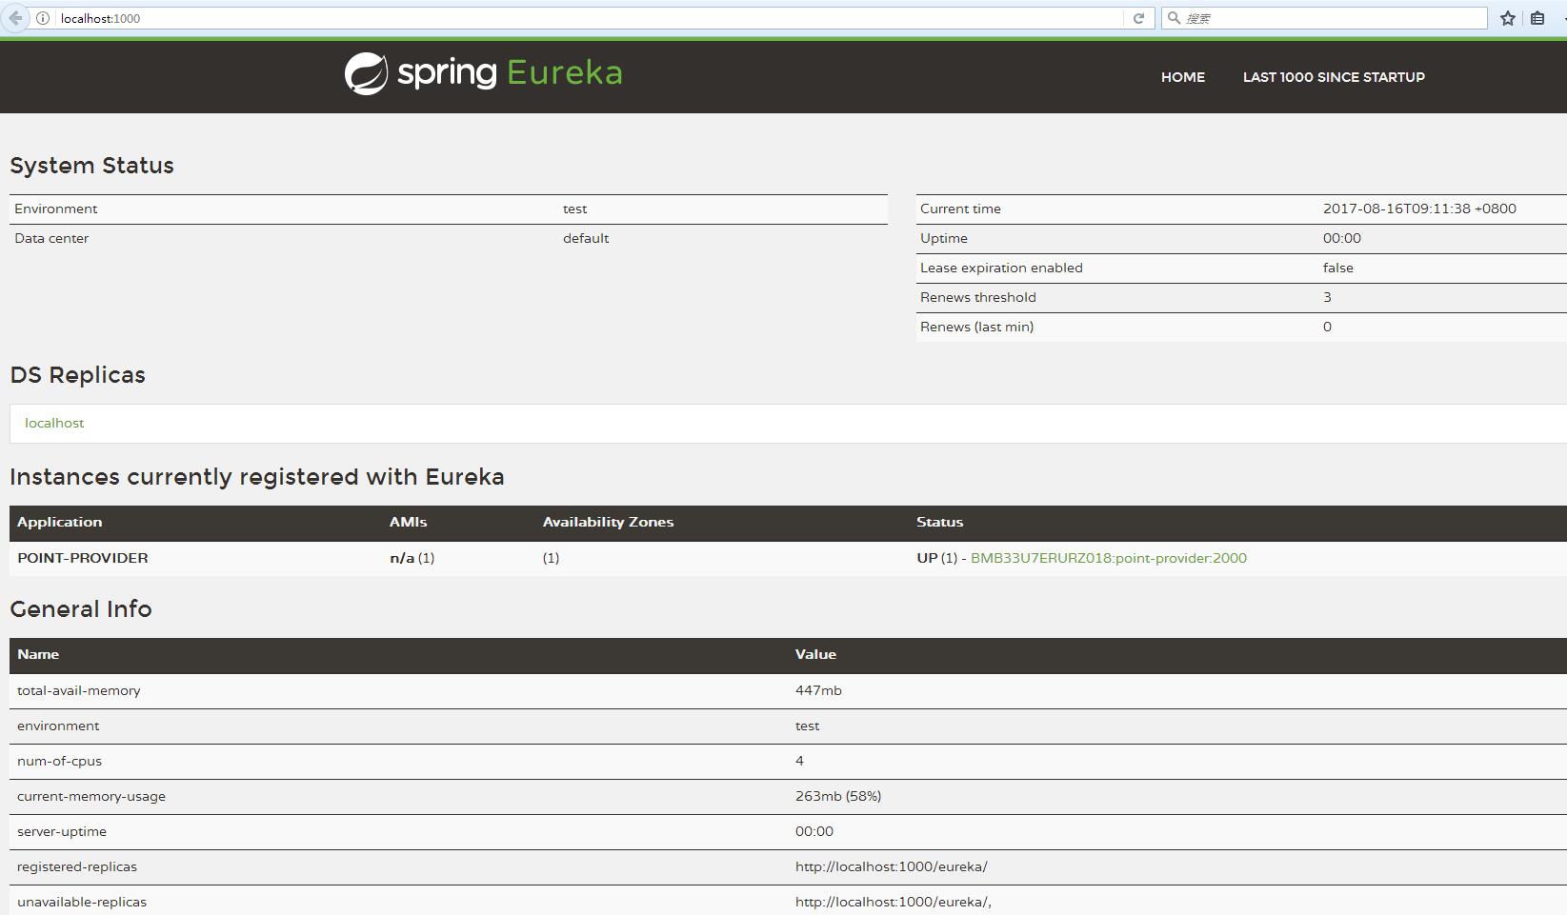Select the Current time label

click(960, 209)
